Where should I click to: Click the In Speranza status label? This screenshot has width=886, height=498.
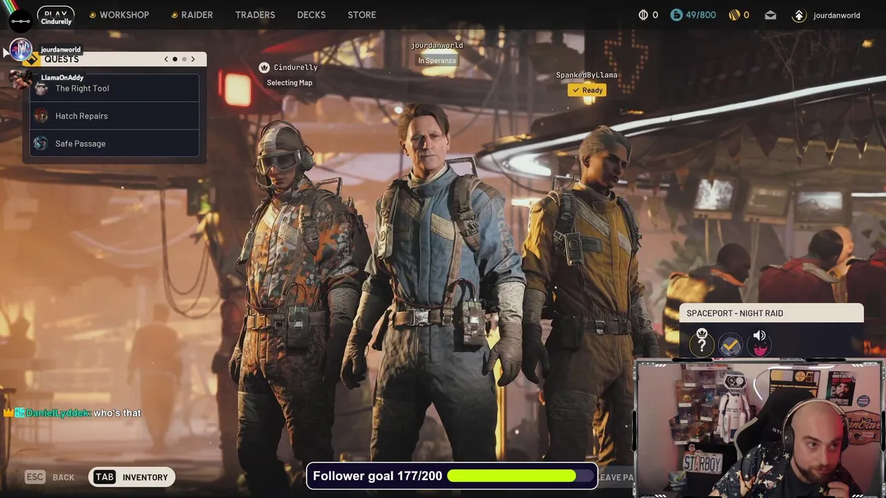[x=437, y=61]
